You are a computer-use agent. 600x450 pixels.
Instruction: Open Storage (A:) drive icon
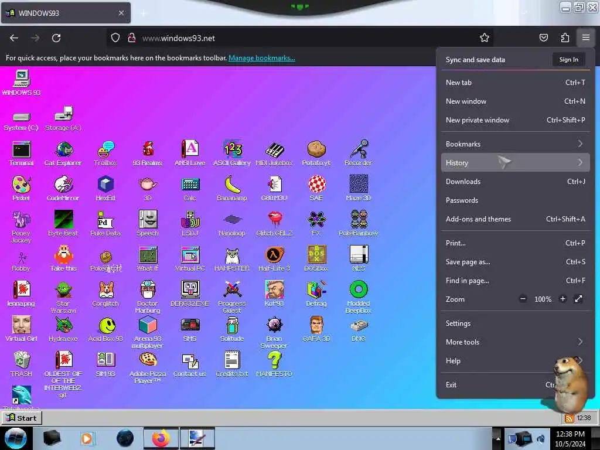point(63,118)
